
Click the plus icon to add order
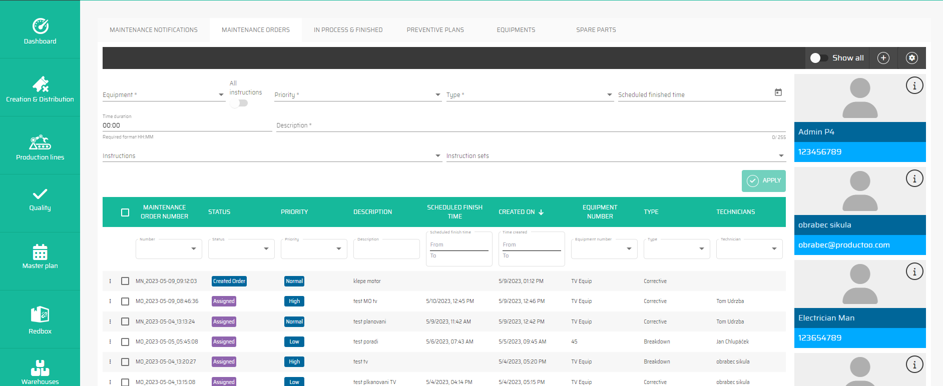coord(883,58)
